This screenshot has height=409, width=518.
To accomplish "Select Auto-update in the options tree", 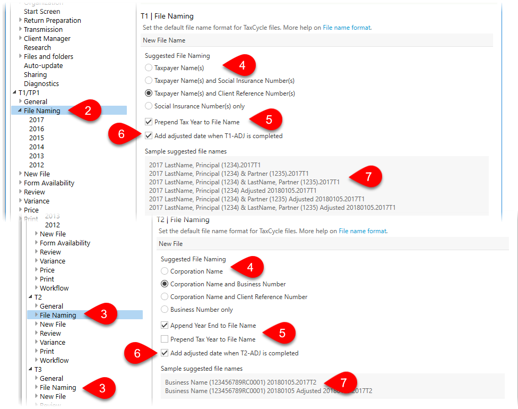I will [44, 65].
